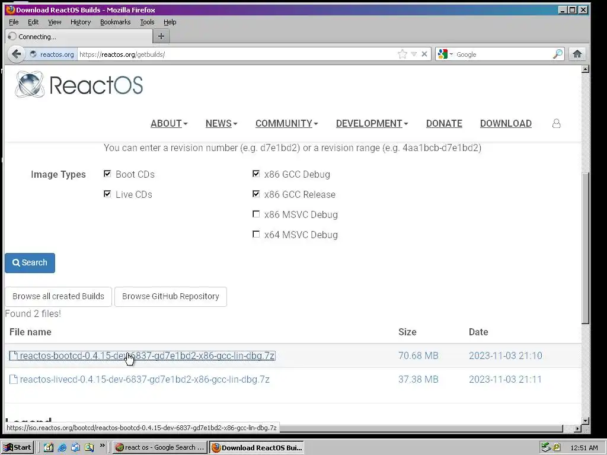Open the Bookmarks menu
Screen dimensions: 607x455
point(116,22)
